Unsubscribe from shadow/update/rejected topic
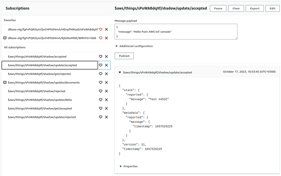 tap(106, 117)
